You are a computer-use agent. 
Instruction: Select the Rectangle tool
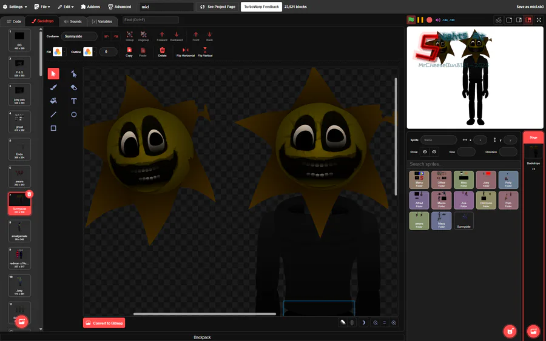click(53, 128)
